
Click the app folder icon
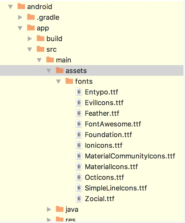(31, 27)
